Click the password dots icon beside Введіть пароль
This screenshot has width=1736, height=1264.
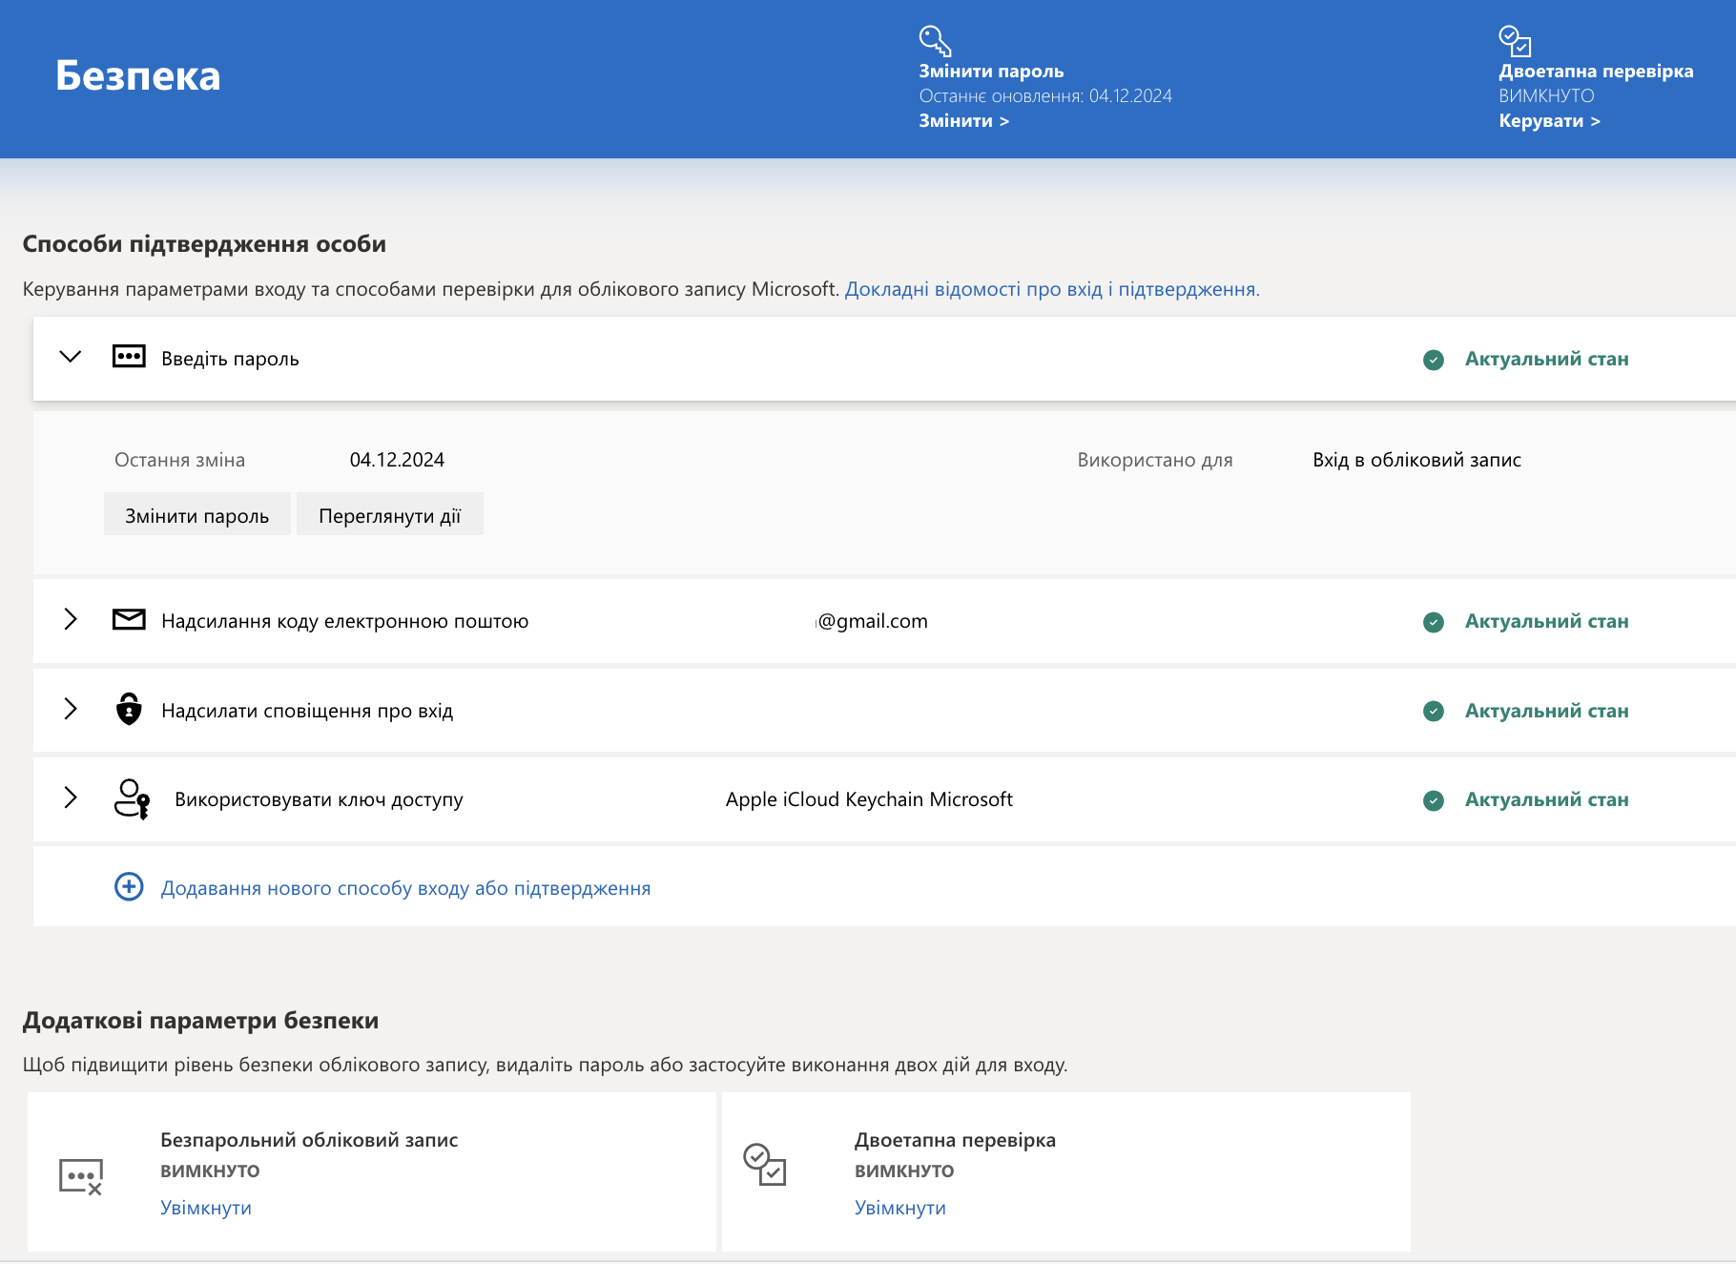(x=129, y=357)
